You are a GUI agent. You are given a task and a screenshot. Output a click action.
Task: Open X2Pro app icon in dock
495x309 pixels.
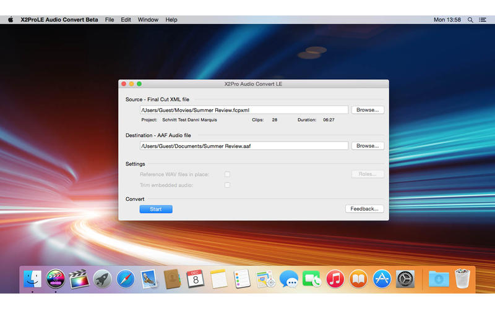[x=56, y=279]
